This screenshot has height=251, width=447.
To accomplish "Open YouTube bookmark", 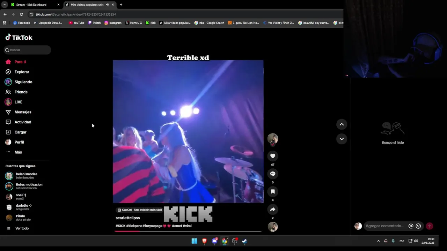I will click(x=76, y=23).
